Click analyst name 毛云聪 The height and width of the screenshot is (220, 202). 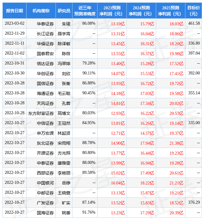tap(64, 93)
